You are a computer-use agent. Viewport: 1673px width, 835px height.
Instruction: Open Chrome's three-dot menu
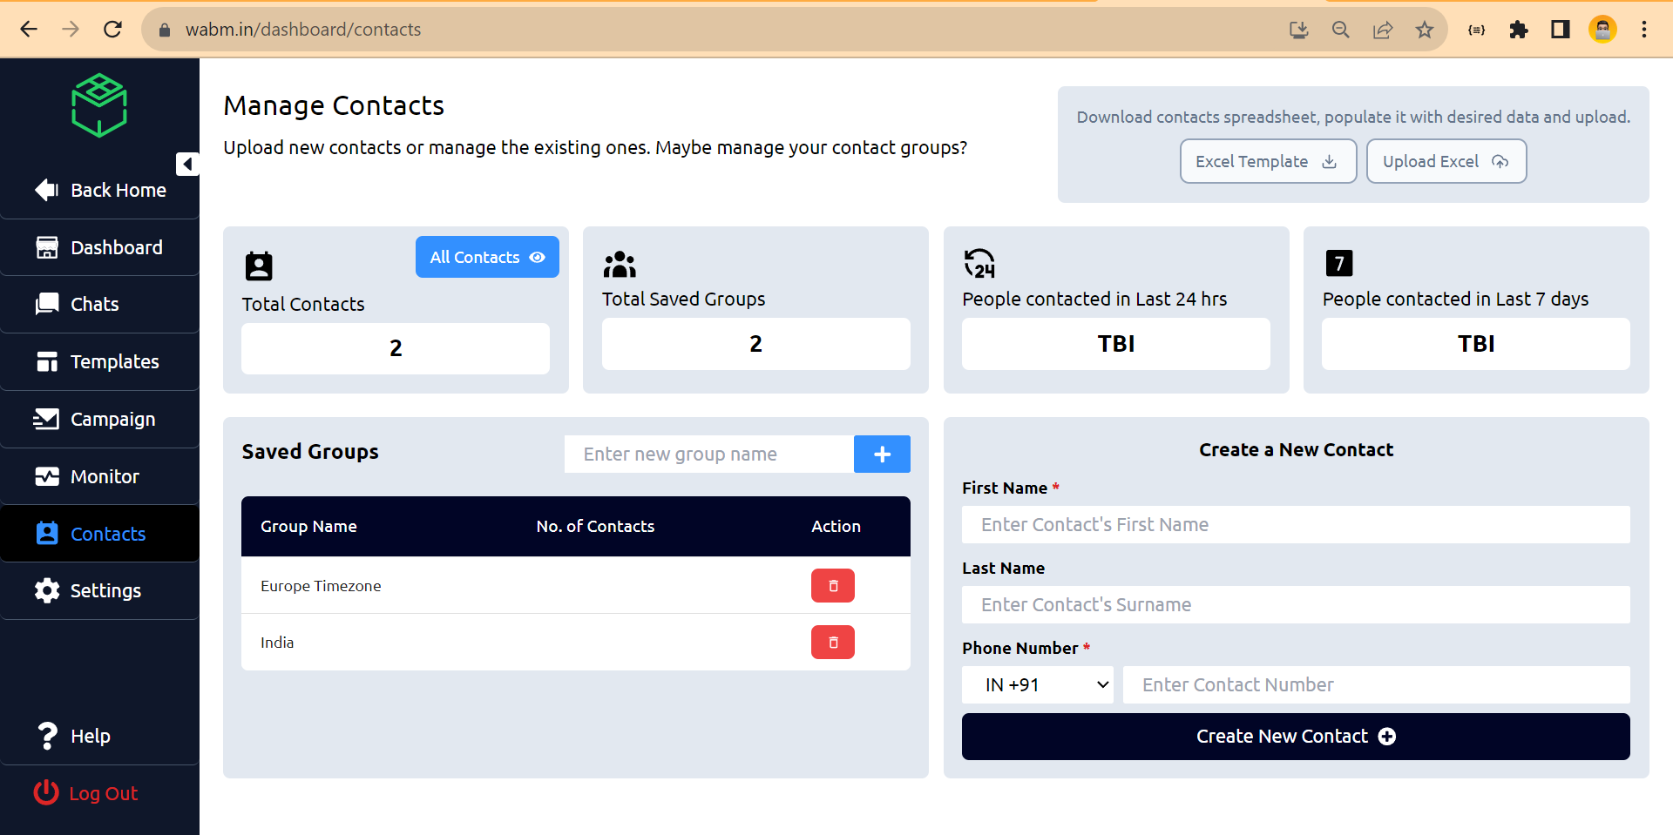tap(1644, 29)
